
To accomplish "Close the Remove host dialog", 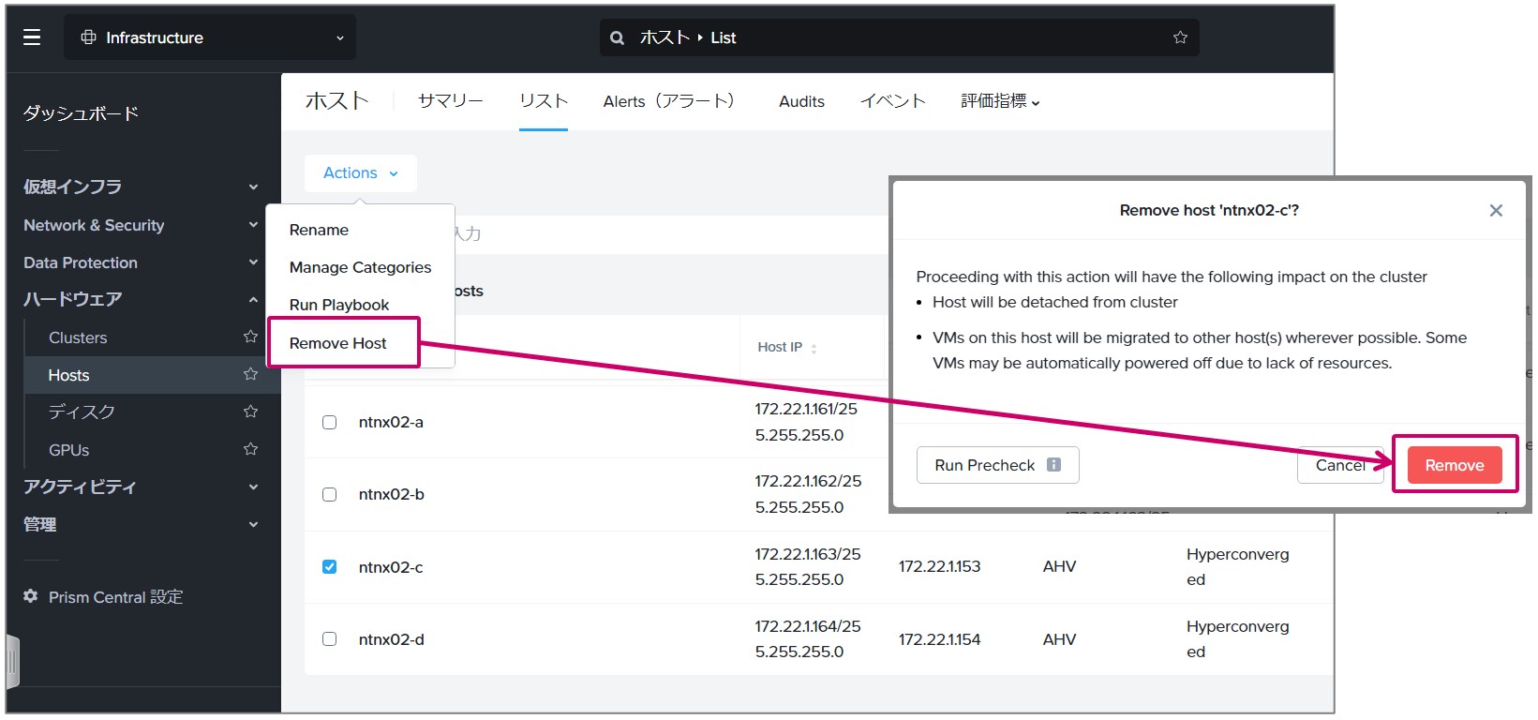I will [x=1496, y=210].
